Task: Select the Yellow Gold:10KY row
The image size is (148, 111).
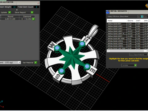Action: [127, 26]
